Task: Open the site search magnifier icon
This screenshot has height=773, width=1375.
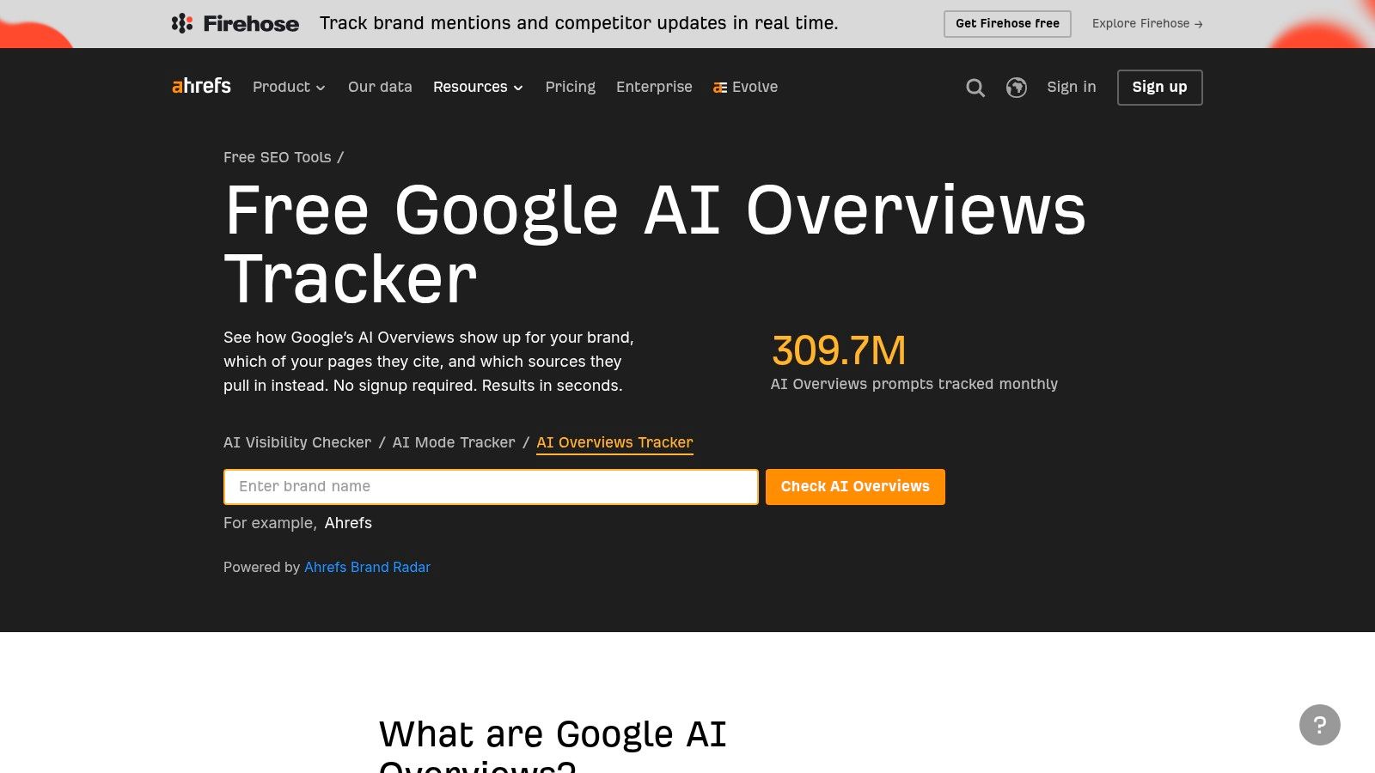Action: point(975,88)
